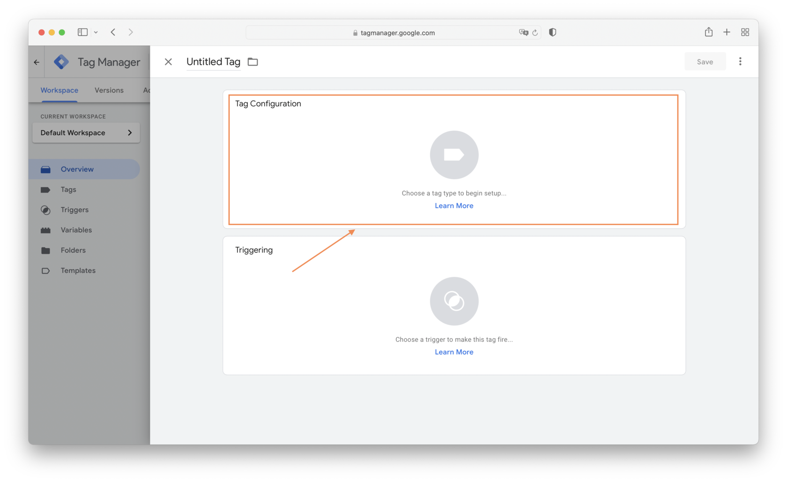
Task: Stay on the Workspace tab
Action: tap(59, 90)
